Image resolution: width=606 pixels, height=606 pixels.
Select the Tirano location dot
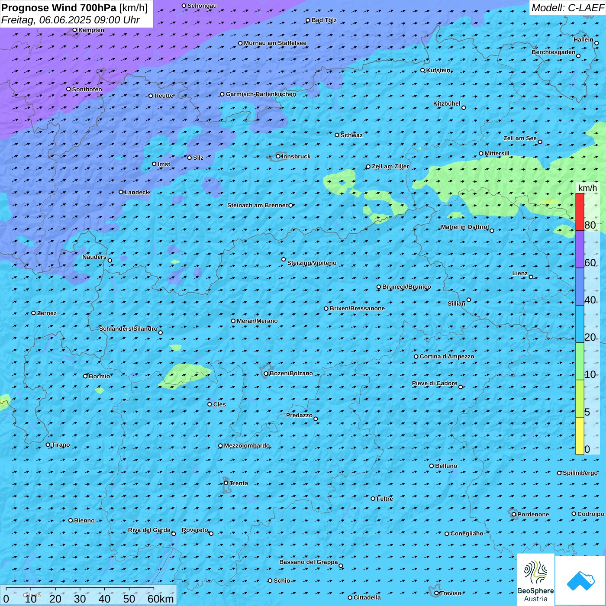point(48,445)
